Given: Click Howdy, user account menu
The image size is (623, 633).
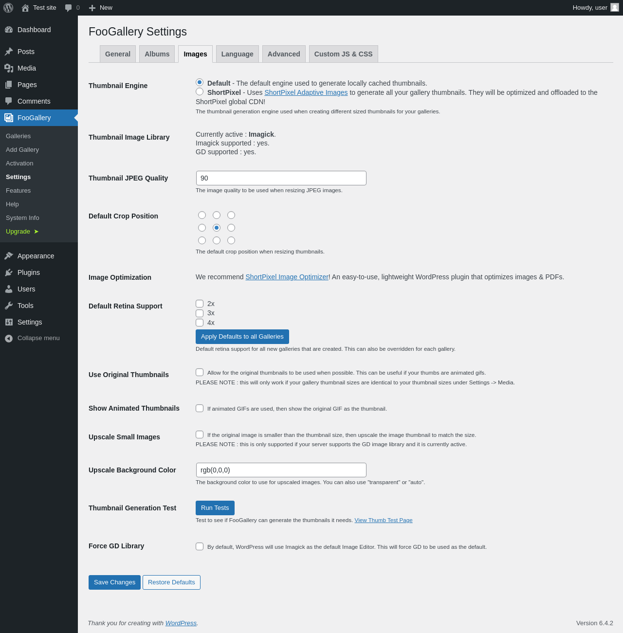Looking at the screenshot, I should (596, 8).
